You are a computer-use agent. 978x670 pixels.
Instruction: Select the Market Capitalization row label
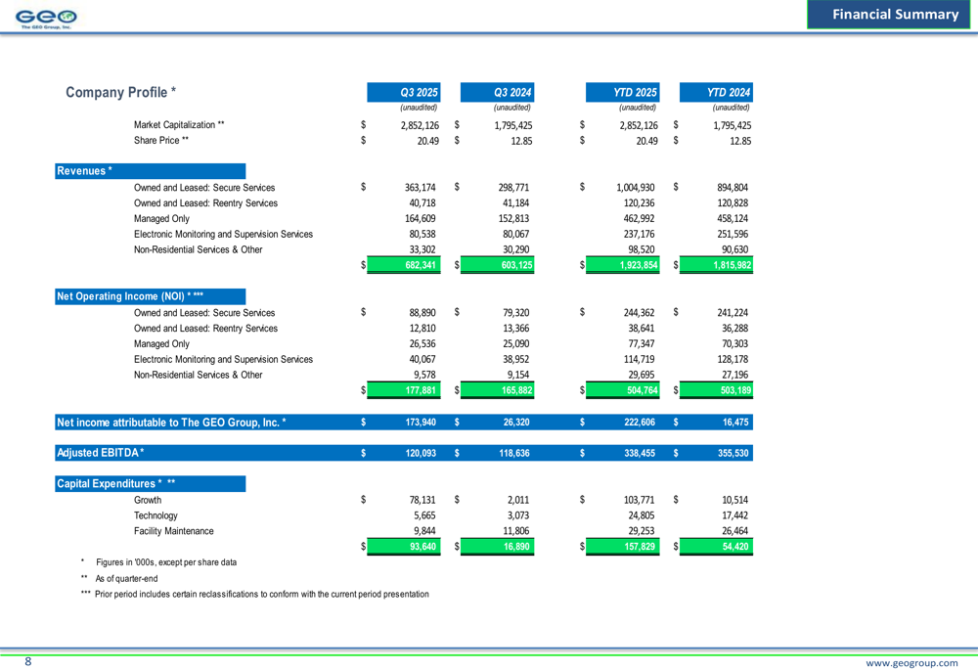coord(179,125)
